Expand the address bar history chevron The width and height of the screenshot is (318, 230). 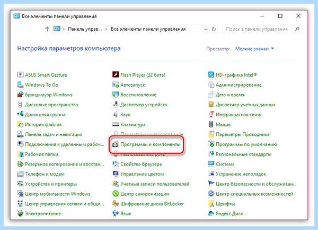[206, 29]
